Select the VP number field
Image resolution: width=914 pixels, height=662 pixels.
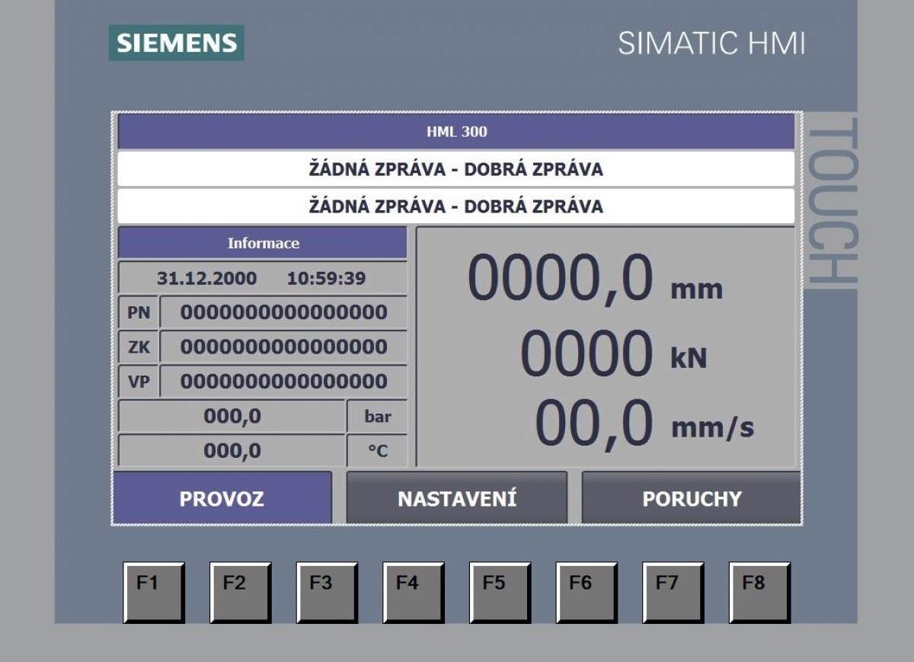(x=283, y=381)
